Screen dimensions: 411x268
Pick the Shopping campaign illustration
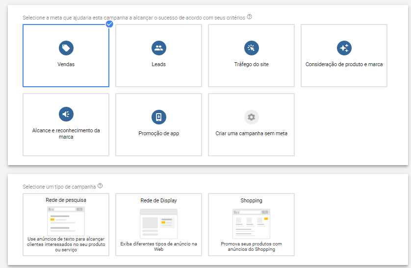(x=251, y=223)
